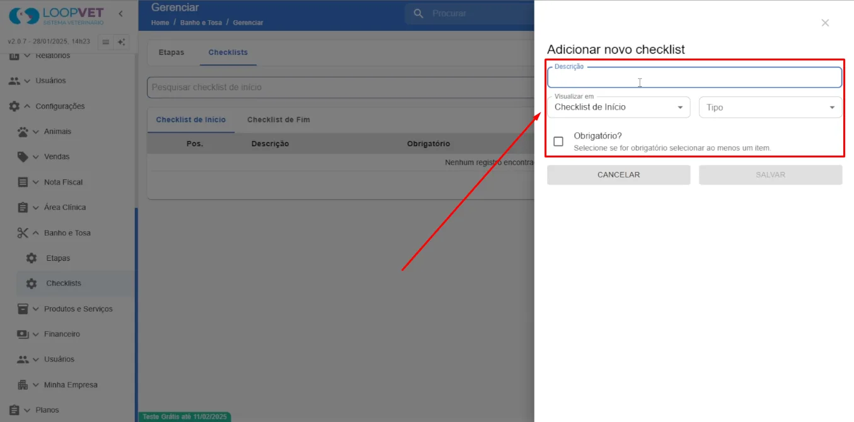Click the paw icon next to Animais
The width and height of the screenshot is (854, 422).
point(23,132)
